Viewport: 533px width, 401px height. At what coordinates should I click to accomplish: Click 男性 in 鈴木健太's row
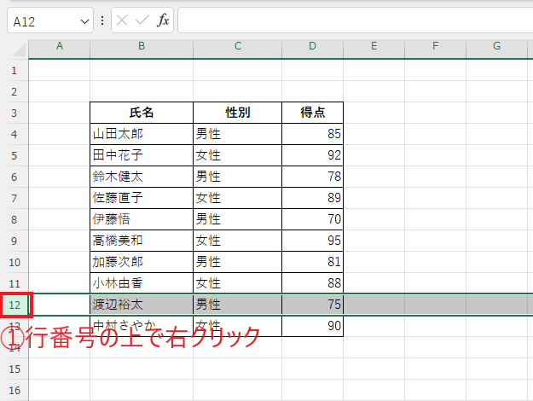(x=238, y=177)
